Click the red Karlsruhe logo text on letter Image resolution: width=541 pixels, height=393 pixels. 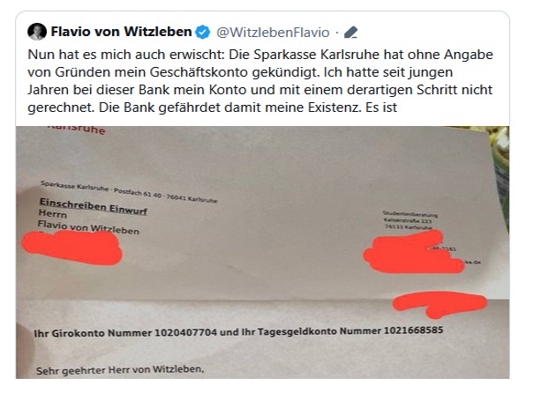click(76, 129)
